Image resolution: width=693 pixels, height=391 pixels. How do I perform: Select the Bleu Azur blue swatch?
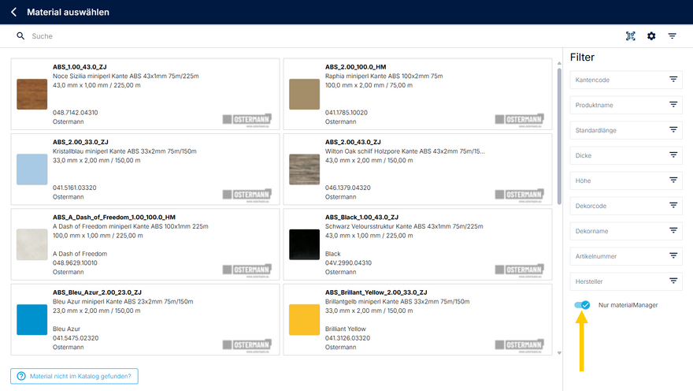pyautogui.click(x=31, y=320)
